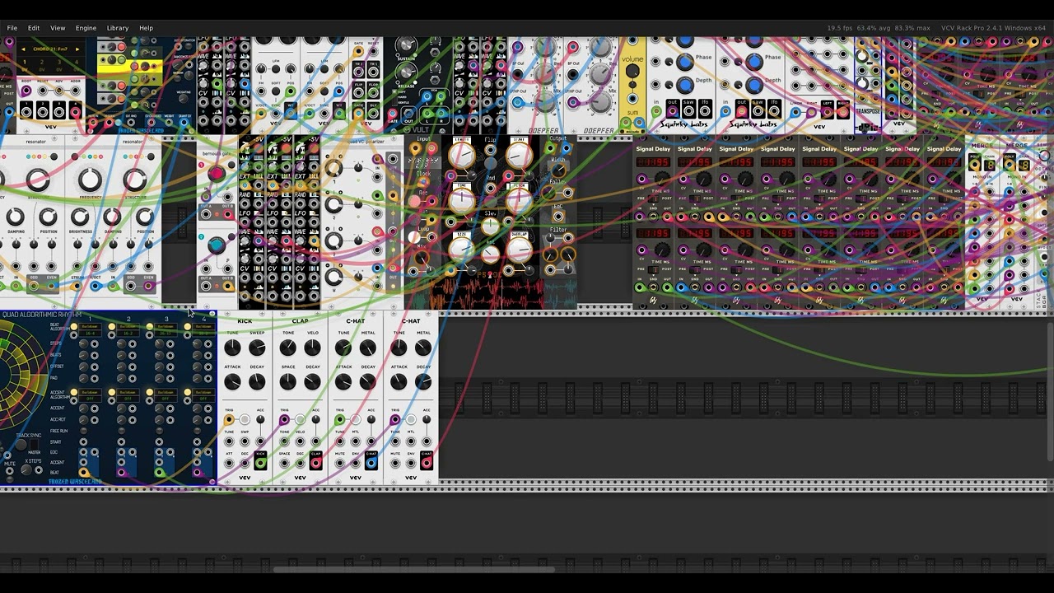Click the 19.5 fps status readout
The image size is (1054, 593).
(839, 28)
